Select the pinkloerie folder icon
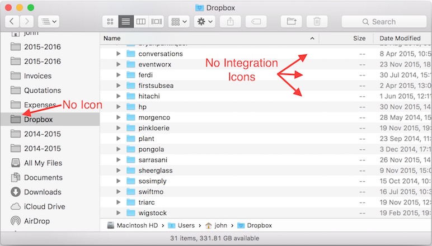432x246 pixels. [x=131, y=128]
